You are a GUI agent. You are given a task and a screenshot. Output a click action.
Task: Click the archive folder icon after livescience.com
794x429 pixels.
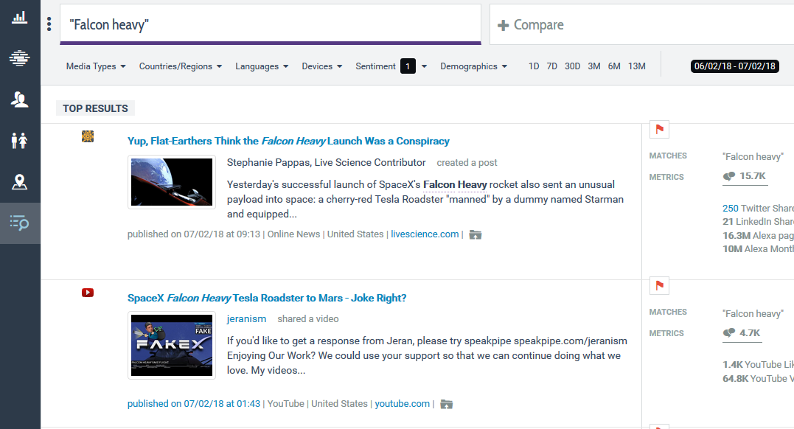pyautogui.click(x=475, y=234)
